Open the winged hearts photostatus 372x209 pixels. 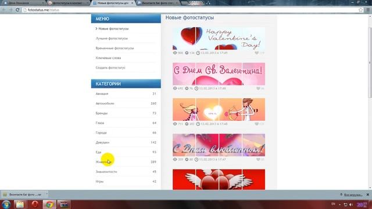[x=219, y=179]
